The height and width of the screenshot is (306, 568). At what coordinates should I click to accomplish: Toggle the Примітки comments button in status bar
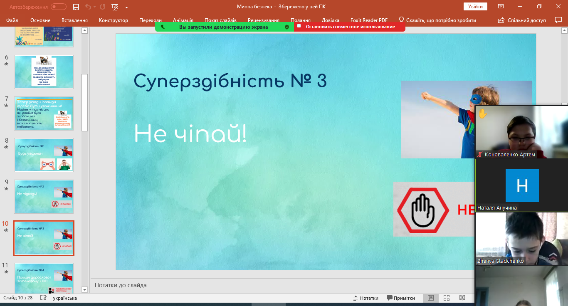coord(401,298)
